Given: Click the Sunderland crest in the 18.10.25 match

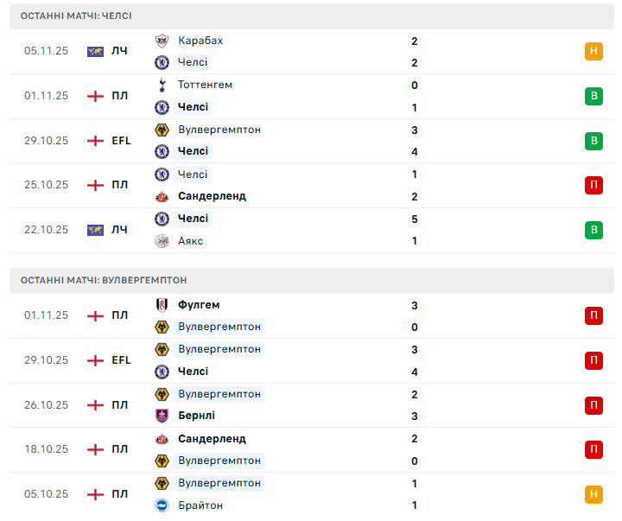Looking at the screenshot, I should pos(162,439).
